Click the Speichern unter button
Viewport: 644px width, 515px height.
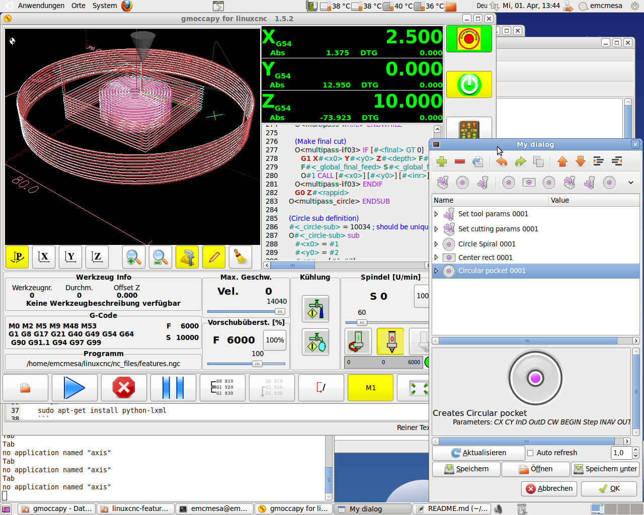[605, 469]
